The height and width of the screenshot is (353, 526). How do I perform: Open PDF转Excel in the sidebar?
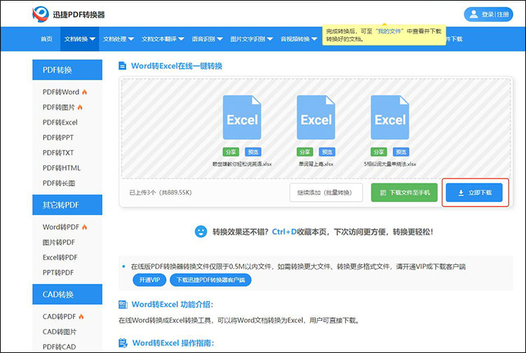[x=60, y=123]
